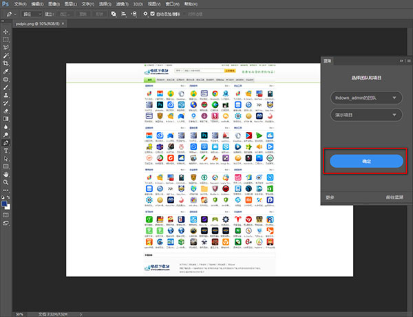Image resolution: width=413 pixels, height=317 pixels.
Task: Open the lhdown_admin team dropdown
Action: pos(366,98)
